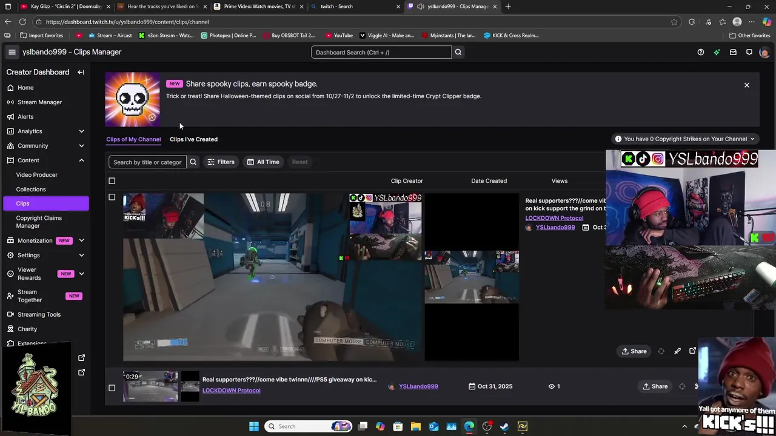Click the dashboard search magnifier button

click(x=458, y=52)
